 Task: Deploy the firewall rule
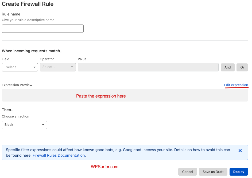coord(239,172)
